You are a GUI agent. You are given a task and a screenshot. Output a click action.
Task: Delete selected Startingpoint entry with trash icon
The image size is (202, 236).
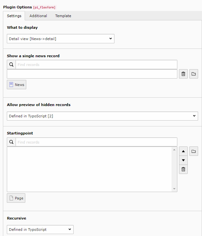coord(183,169)
